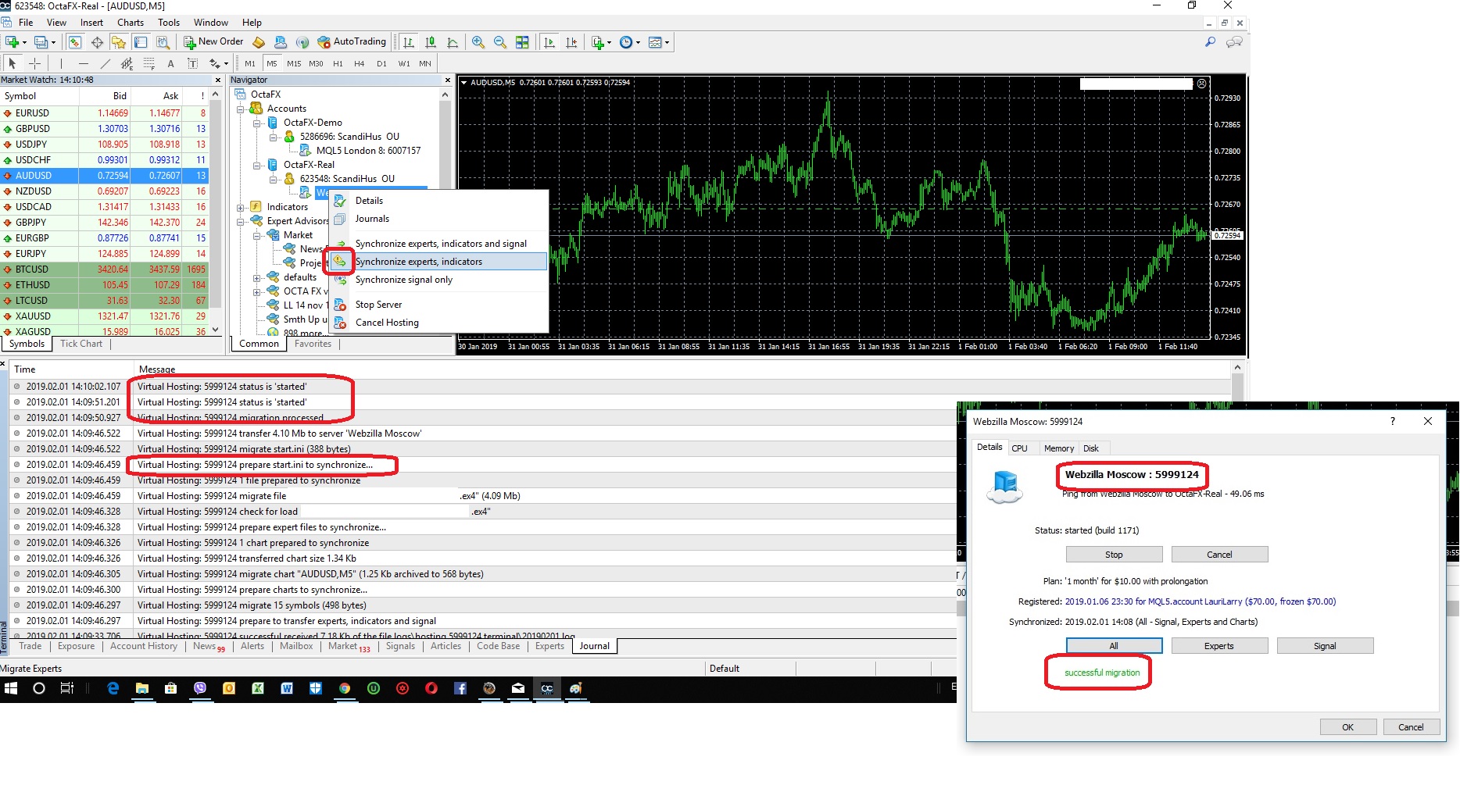Switch chart to candlesticks
1460x803 pixels.
click(430, 42)
